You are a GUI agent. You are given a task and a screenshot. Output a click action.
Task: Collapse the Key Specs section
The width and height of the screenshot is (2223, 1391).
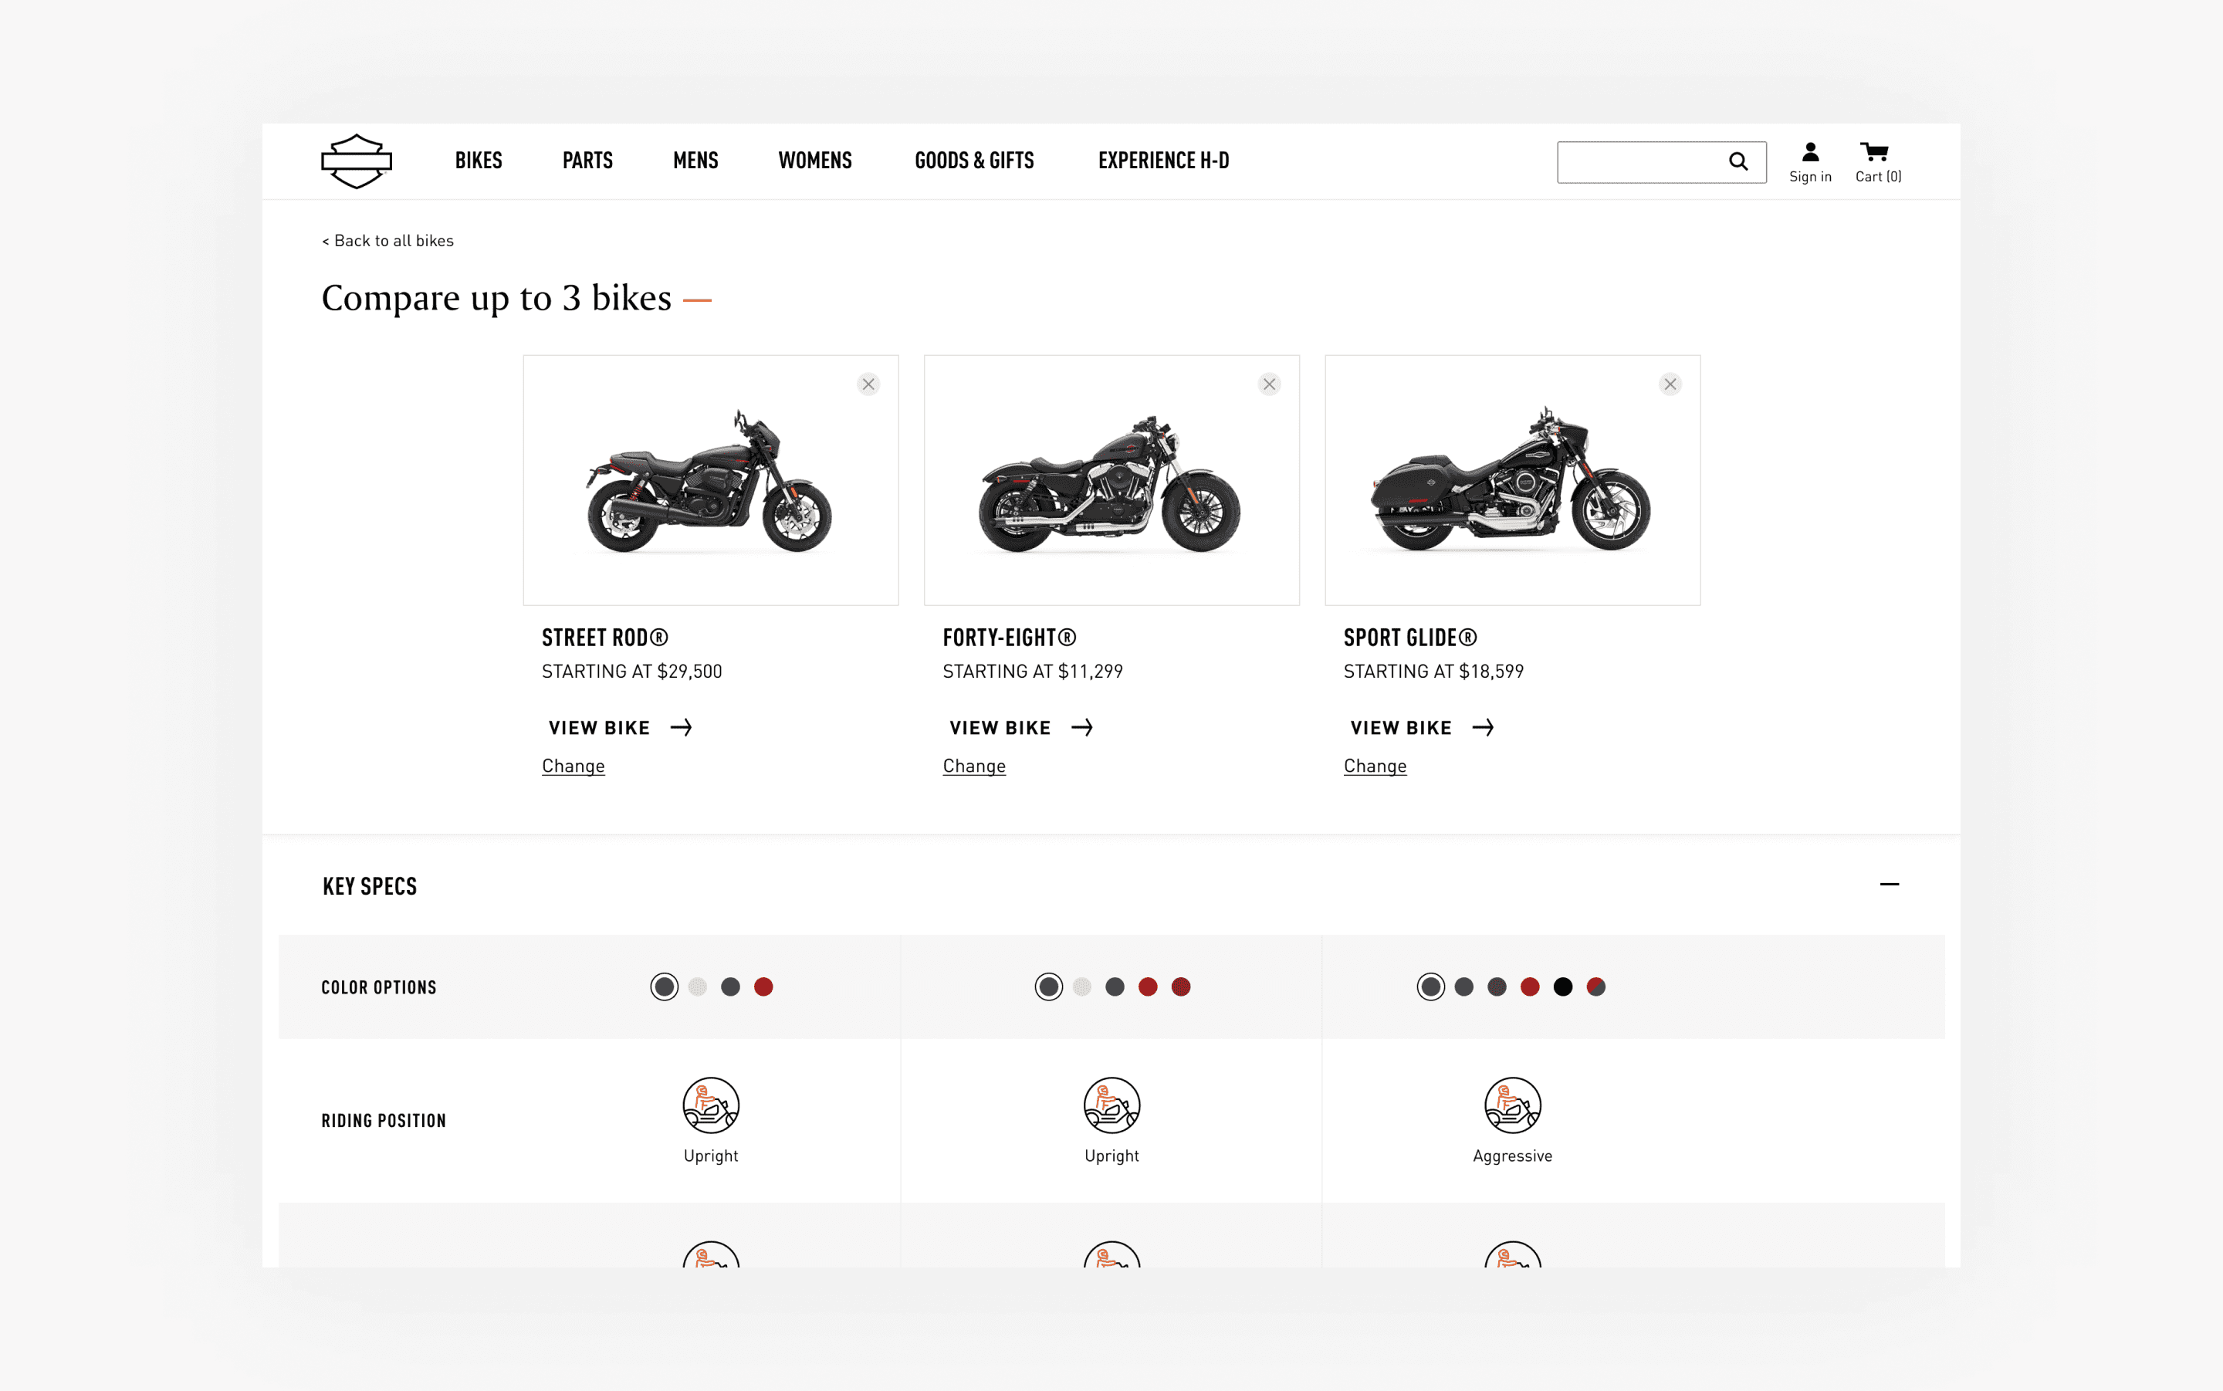point(1888,884)
